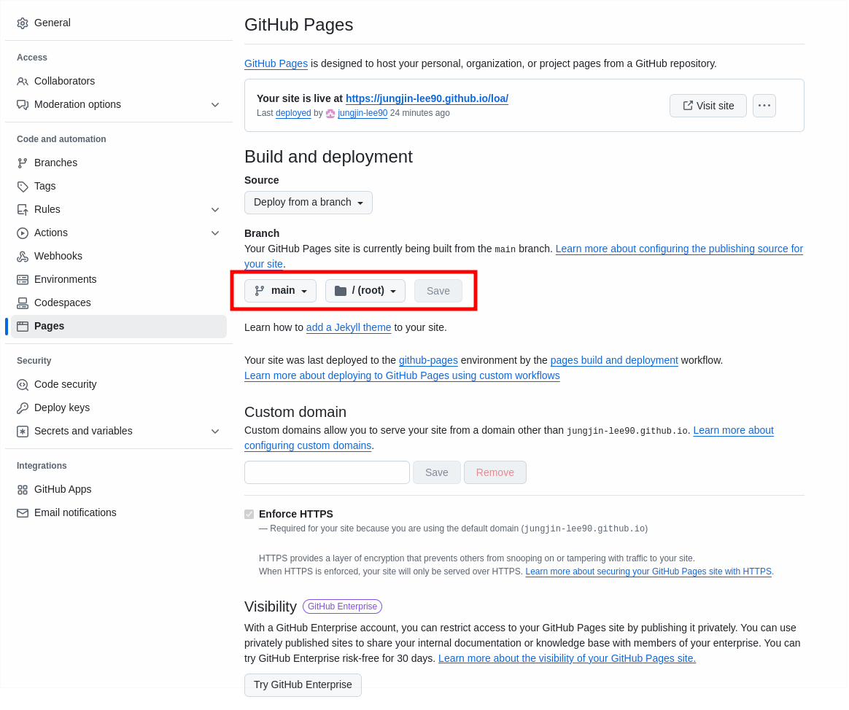The height and width of the screenshot is (710, 849).
Task: Click the Remove custom domain button
Action: click(495, 472)
